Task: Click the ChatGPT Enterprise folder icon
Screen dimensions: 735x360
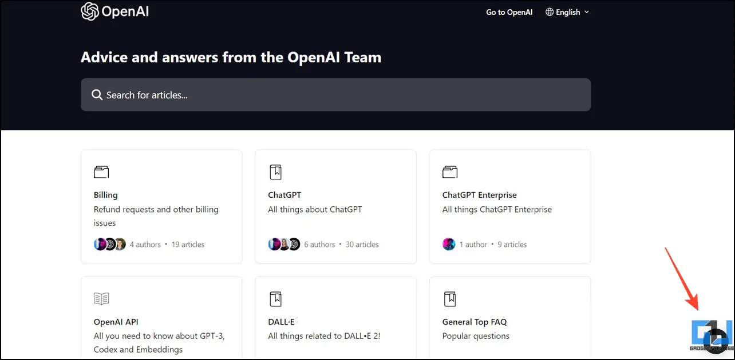Action: pos(450,172)
